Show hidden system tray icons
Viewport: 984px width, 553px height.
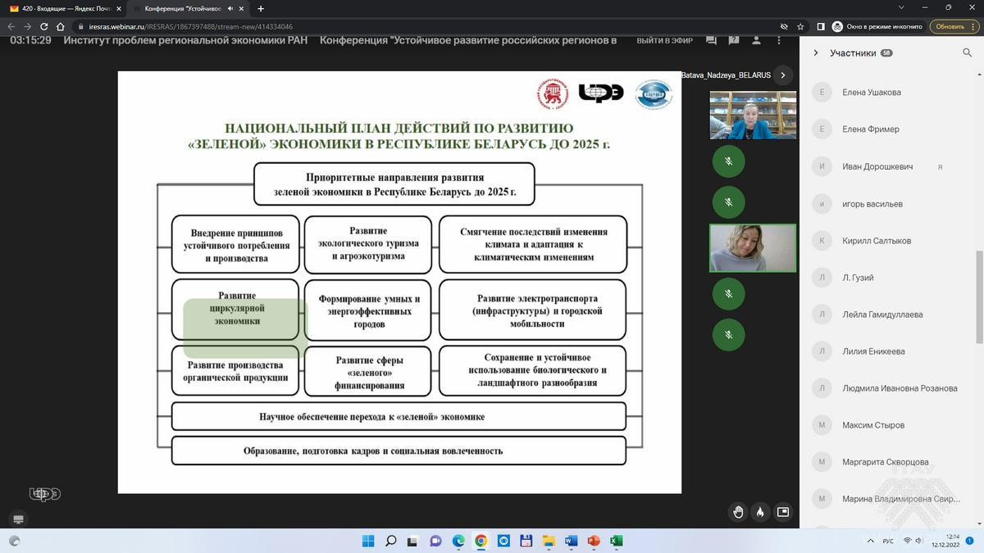pyautogui.click(x=871, y=541)
